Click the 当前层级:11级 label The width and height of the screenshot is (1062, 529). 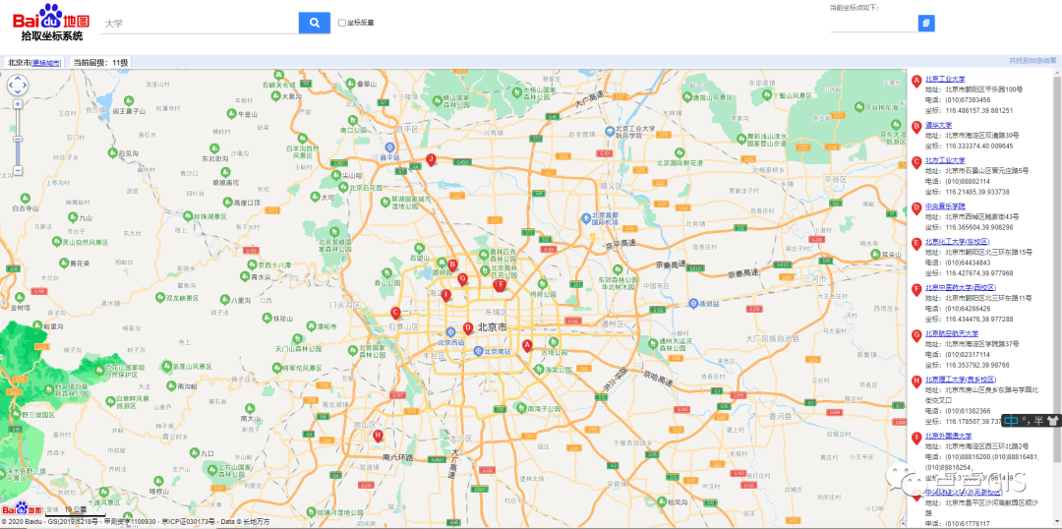(x=100, y=62)
